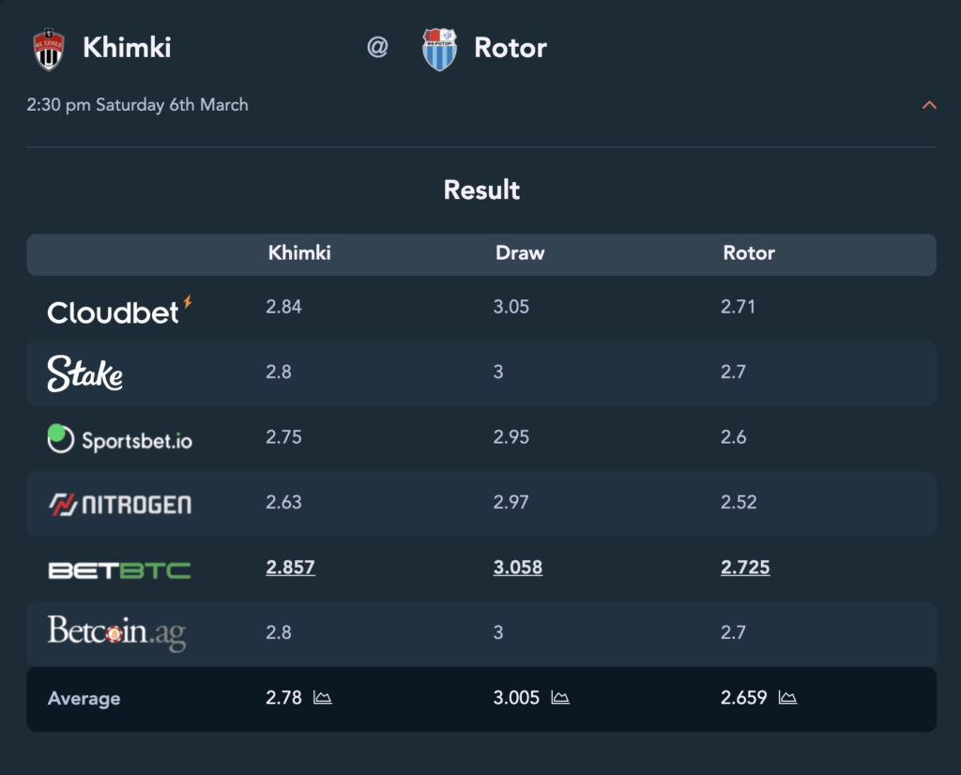Image resolution: width=961 pixels, height=775 pixels.
Task: Select BetBTC best Rotor odds 2.725
Action: pos(745,568)
